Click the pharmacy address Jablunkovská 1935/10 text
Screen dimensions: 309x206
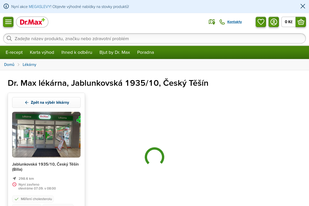[45, 167]
